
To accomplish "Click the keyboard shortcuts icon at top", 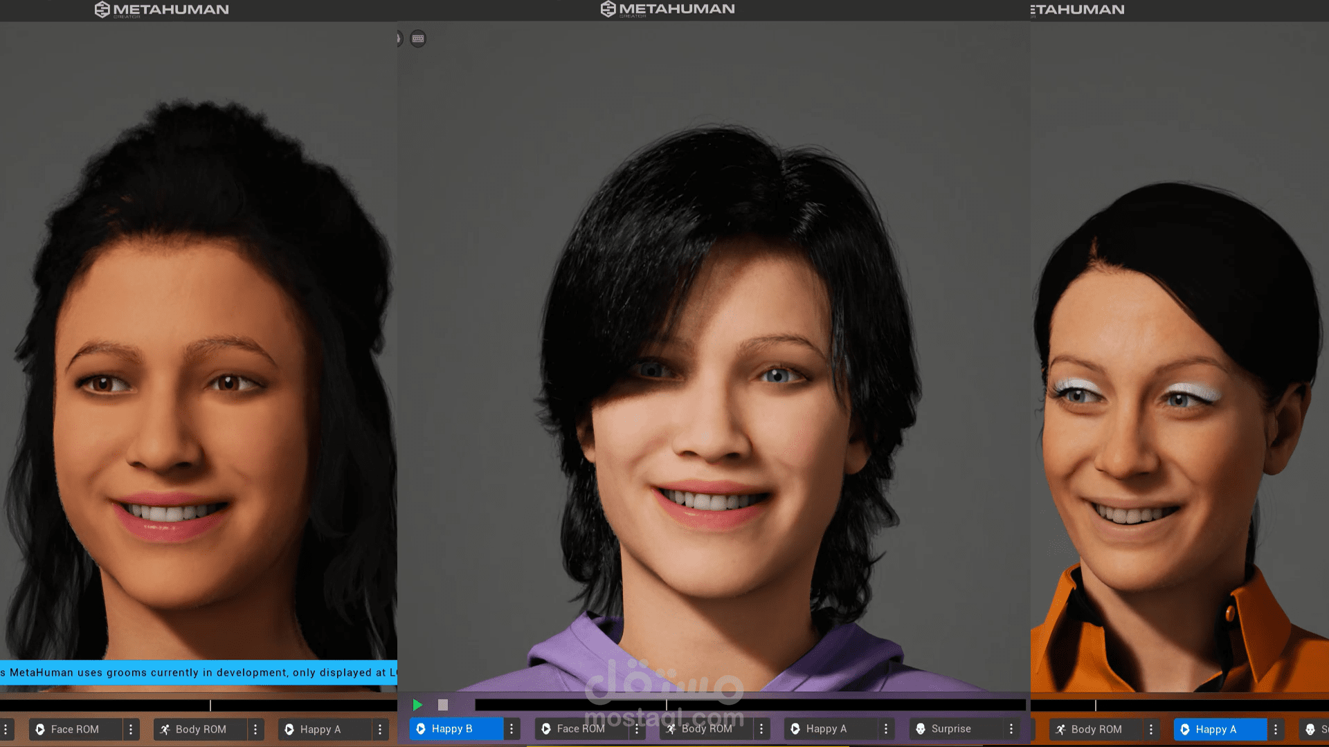I will [418, 39].
